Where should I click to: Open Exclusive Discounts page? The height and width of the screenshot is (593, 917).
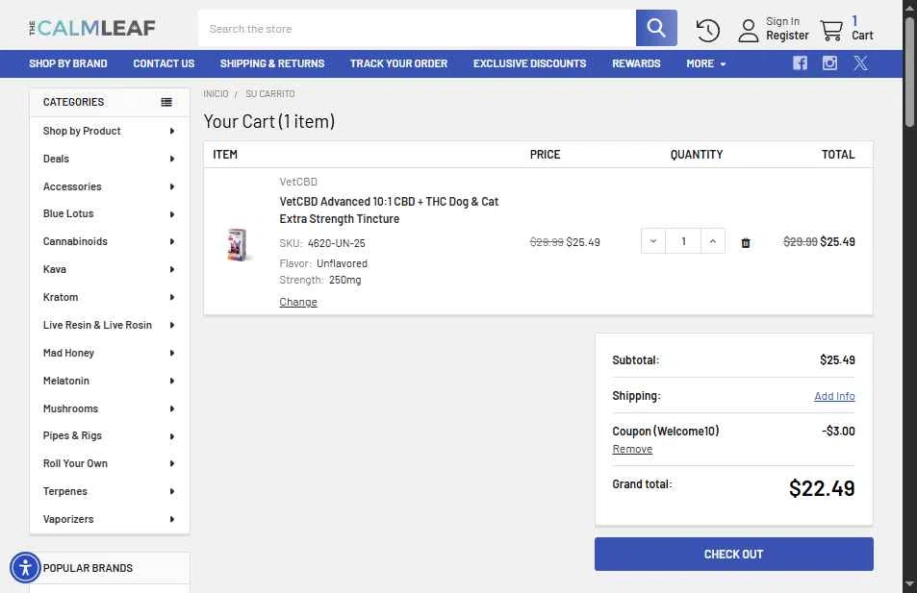tap(530, 63)
